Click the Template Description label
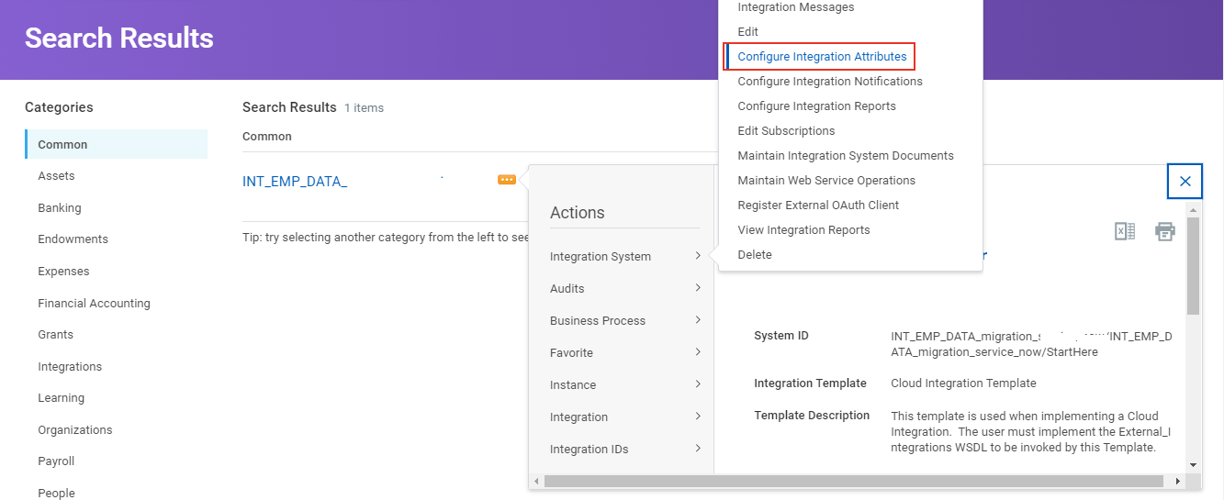This screenshot has width=1224, height=500. point(812,416)
